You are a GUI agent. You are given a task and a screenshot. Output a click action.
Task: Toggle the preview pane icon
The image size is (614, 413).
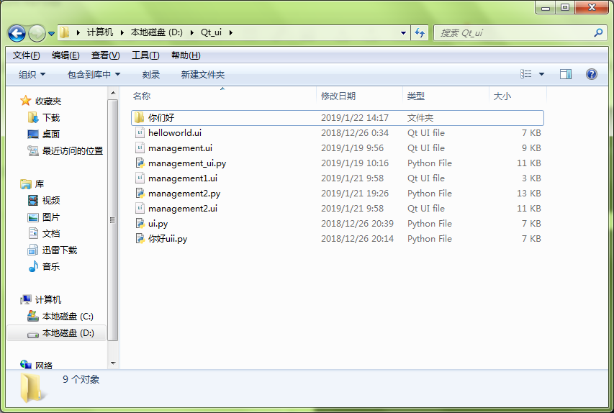pos(566,74)
